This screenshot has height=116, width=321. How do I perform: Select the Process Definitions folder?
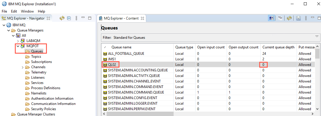46,88
